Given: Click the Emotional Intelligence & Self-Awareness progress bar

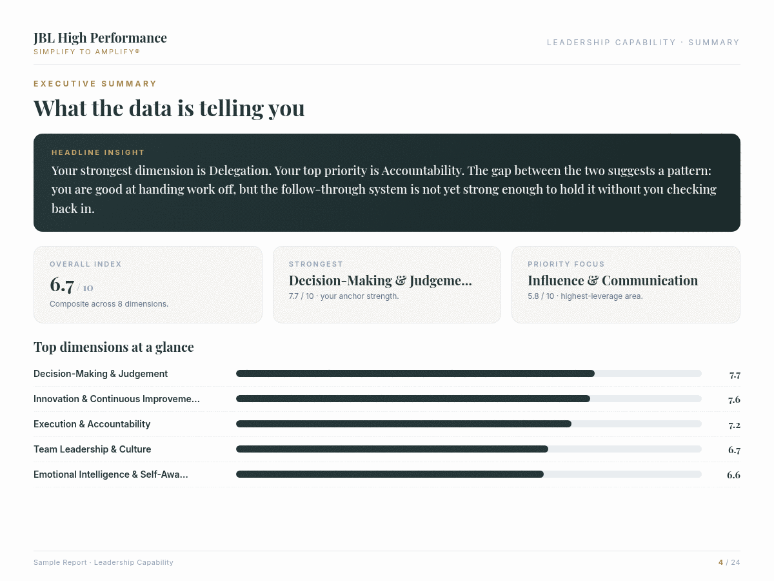Looking at the screenshot, I should pos(469,474).
